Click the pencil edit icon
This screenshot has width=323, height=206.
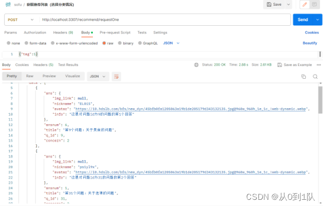pyautogui.click(x=304, y=4)
